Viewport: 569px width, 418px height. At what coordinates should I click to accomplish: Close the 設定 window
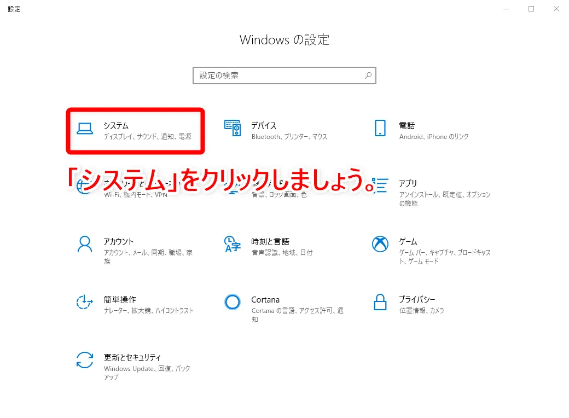[x=556, y=9]
